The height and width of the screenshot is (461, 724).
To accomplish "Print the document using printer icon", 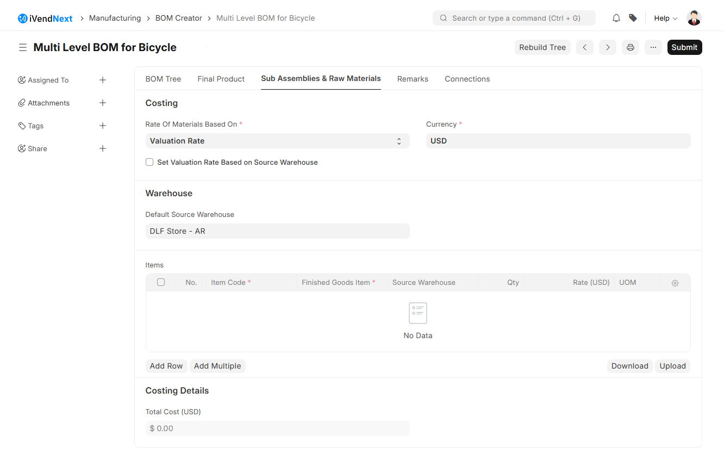I will pyautogui.click(x=631, y=47).
